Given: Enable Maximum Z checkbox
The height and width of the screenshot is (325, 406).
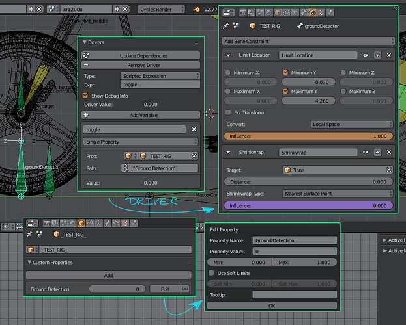Looking at the screenshot, I should (343, 91).
